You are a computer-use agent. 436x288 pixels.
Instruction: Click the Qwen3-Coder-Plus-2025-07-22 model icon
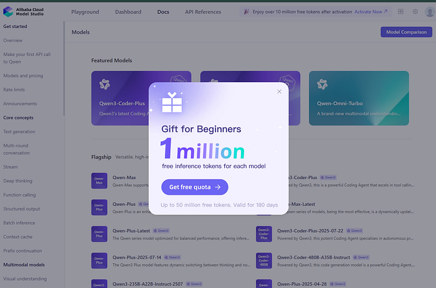click(264, 234)
